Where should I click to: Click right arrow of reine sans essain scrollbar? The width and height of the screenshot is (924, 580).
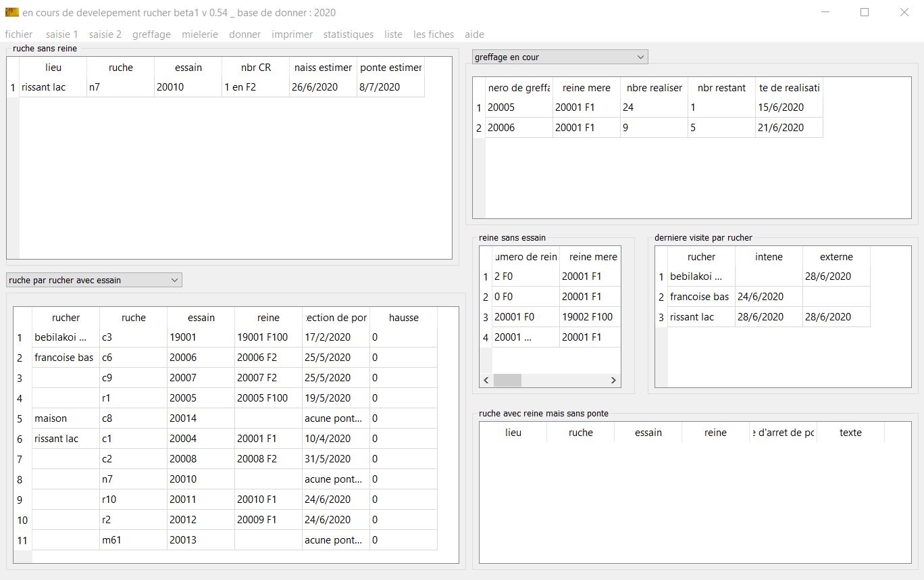613,381
